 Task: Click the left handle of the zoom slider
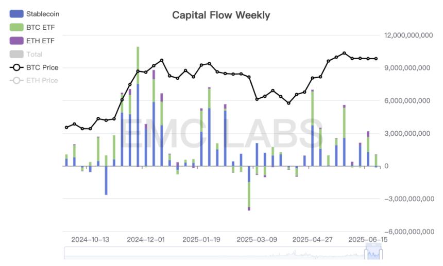click(366, 254)
